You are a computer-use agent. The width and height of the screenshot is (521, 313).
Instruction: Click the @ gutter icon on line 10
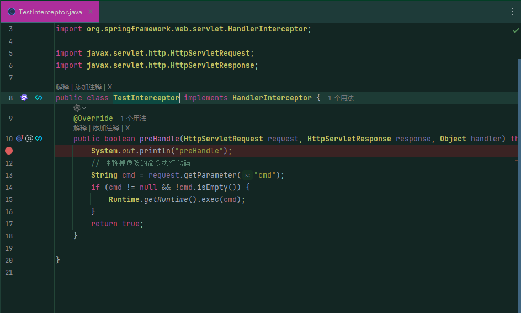[29, 139]
